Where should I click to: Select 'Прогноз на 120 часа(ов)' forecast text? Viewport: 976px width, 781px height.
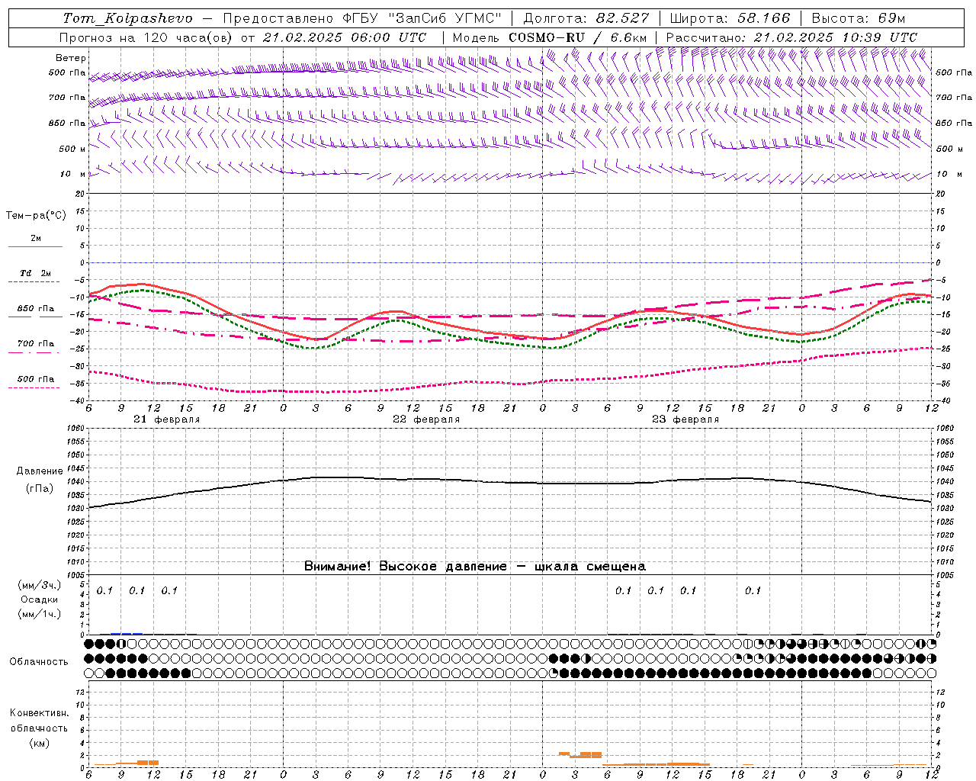[x=147, y=37]
